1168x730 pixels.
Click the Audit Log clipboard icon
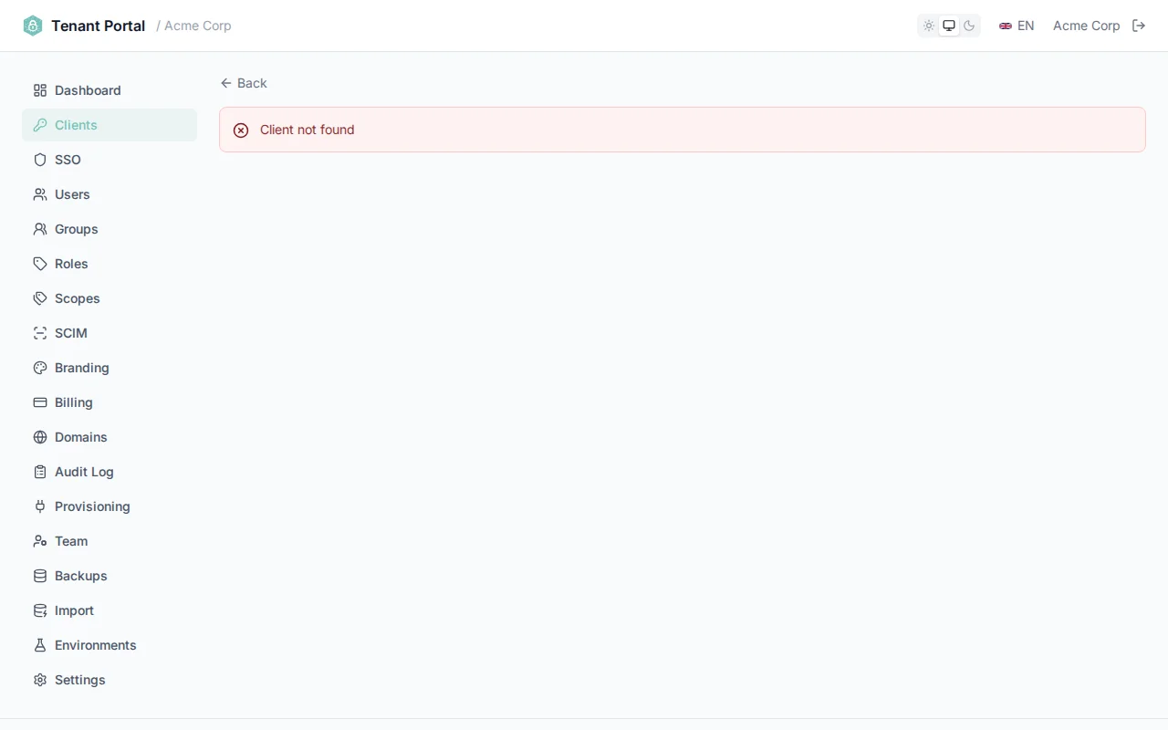[x=40, y=472]
